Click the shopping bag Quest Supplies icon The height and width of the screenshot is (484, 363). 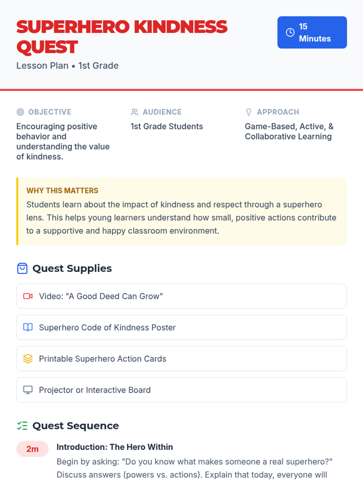point(22,268)
